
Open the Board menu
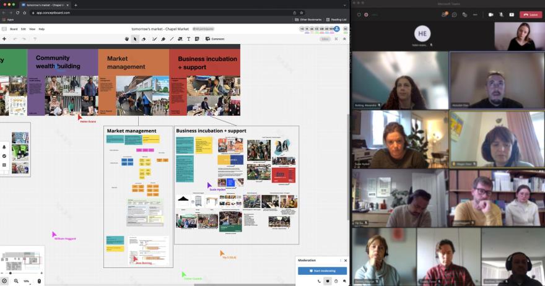tap(13, 29)
